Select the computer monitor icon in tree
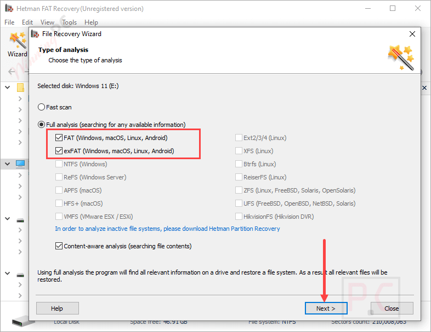This screenshot has width=431, height=332. pos(20,164)
